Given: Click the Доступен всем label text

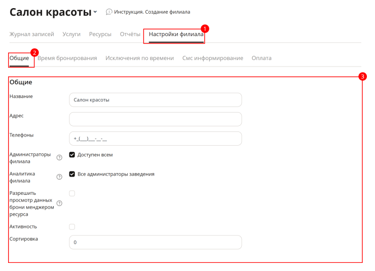Looking at the screenshot, I should pyautogui.click(x=95, y=155).
